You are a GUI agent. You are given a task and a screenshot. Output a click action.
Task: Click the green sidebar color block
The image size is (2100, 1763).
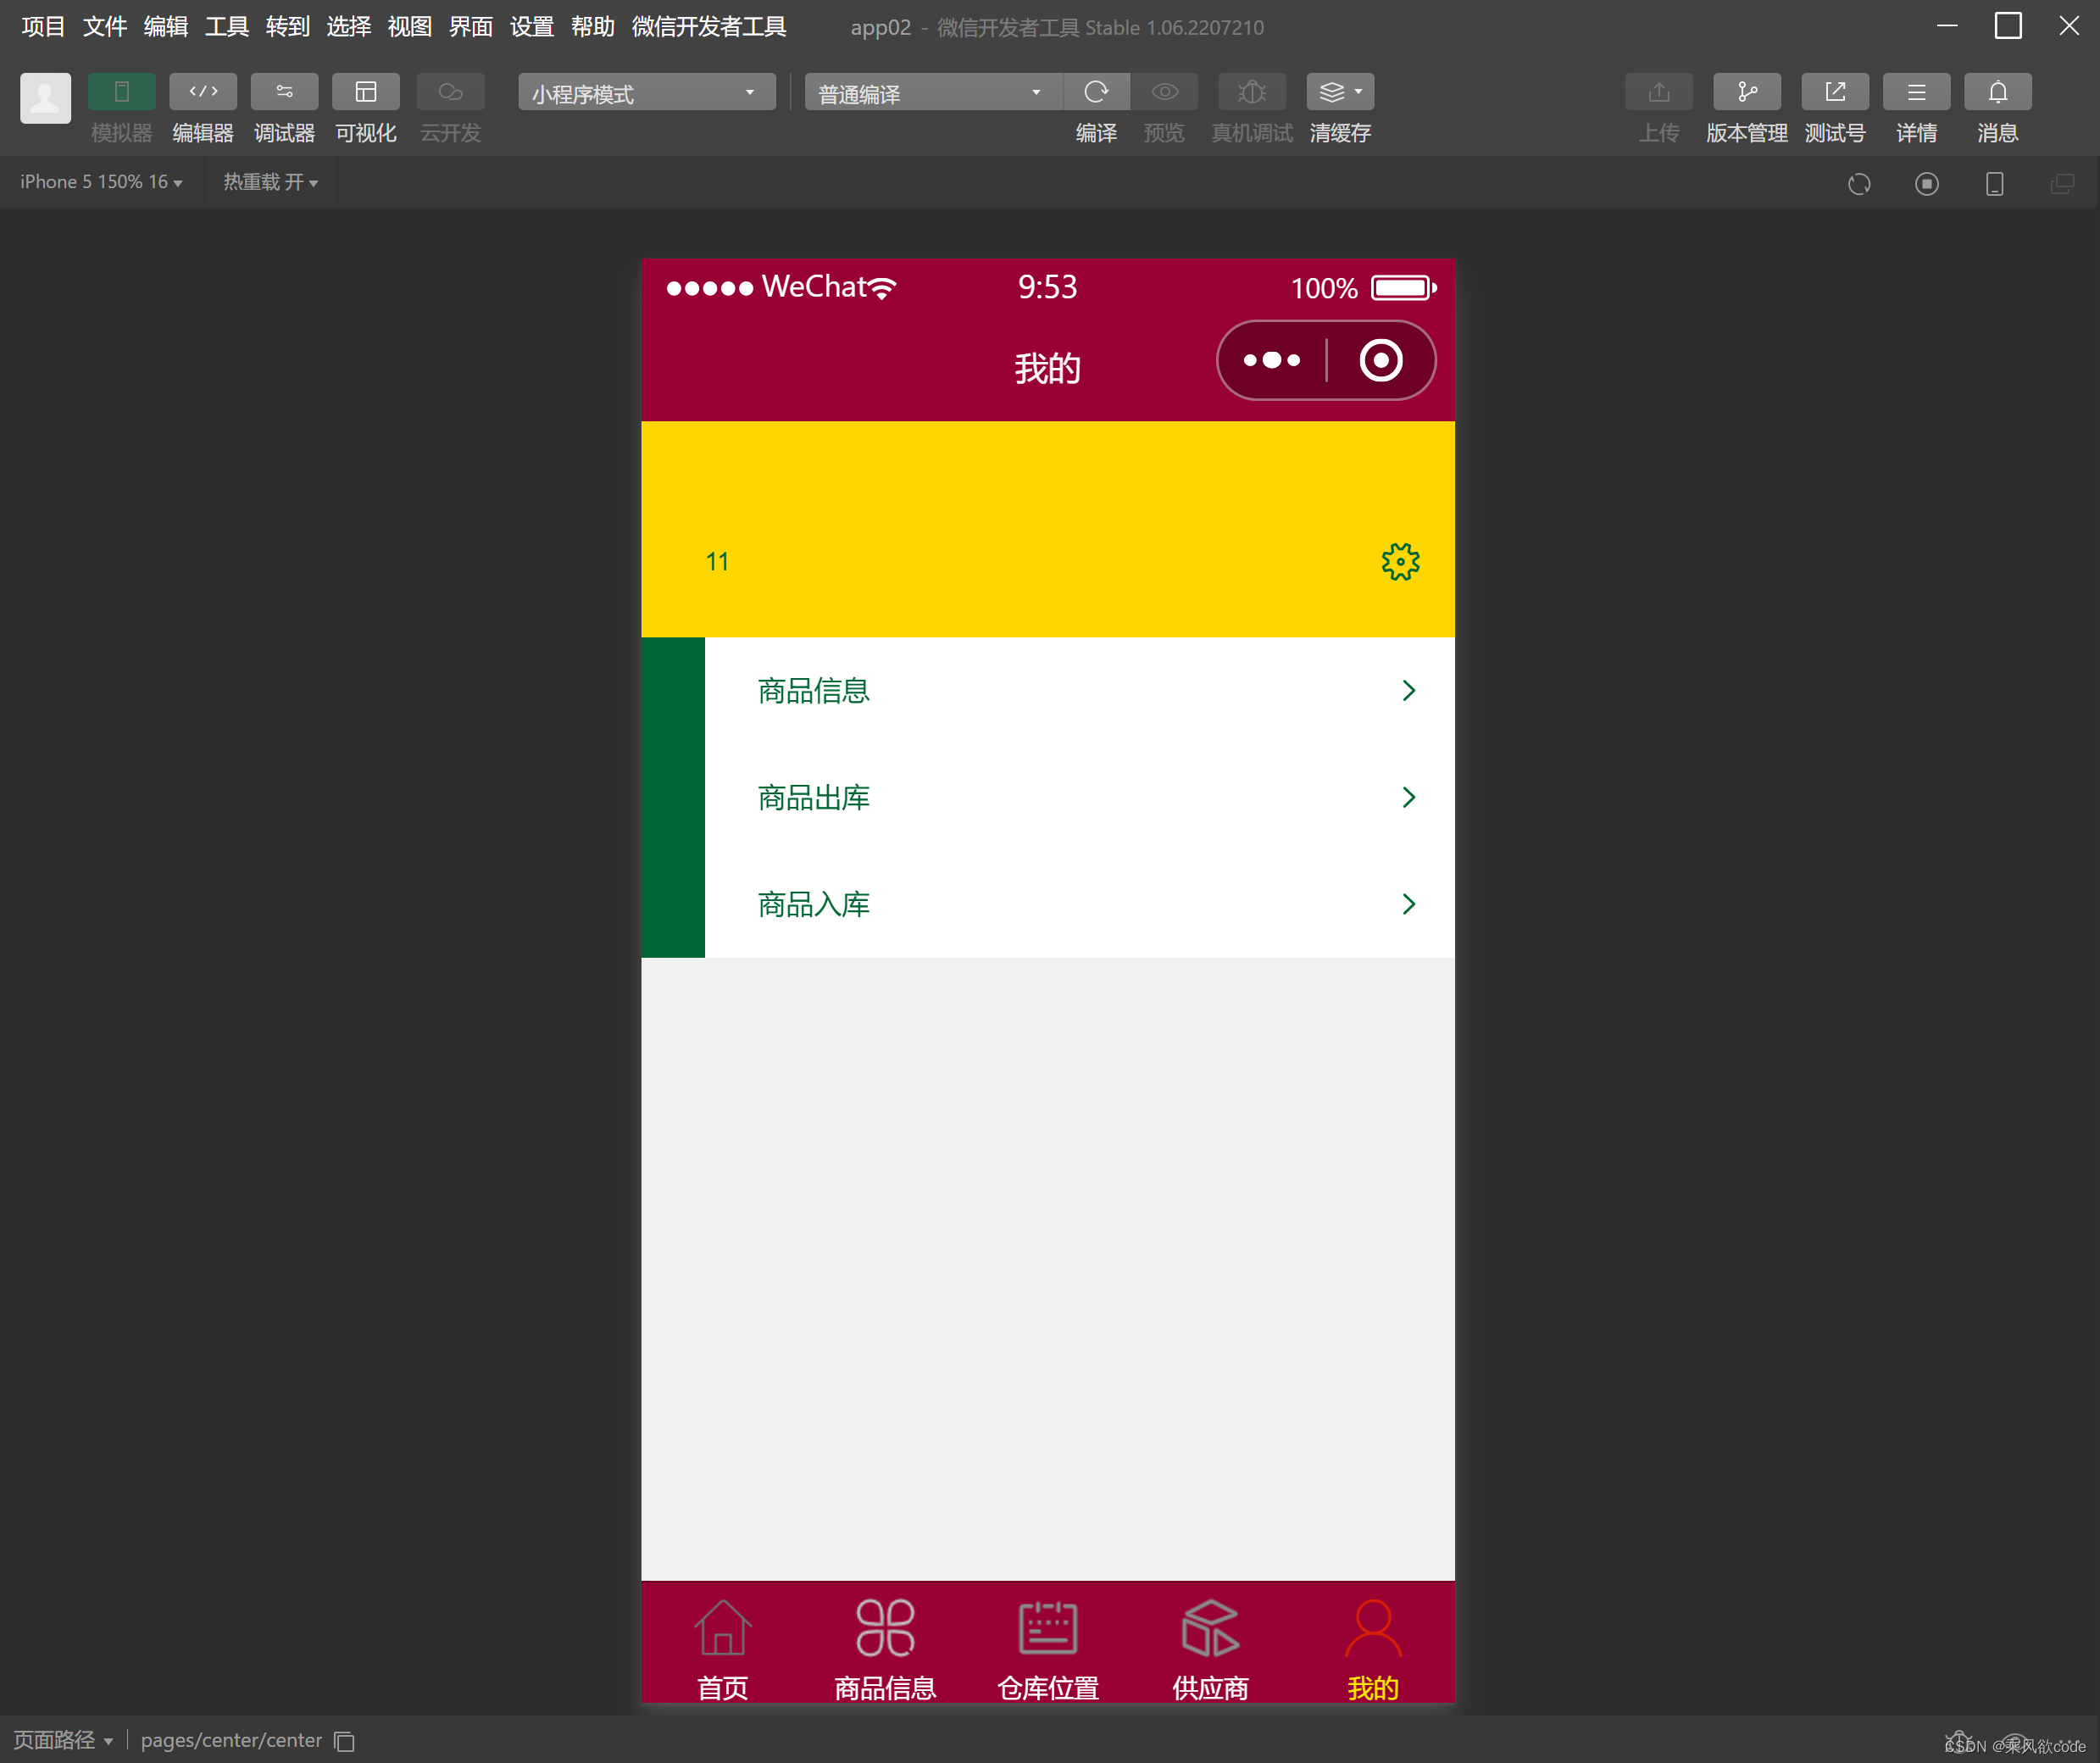pos(673,797)
